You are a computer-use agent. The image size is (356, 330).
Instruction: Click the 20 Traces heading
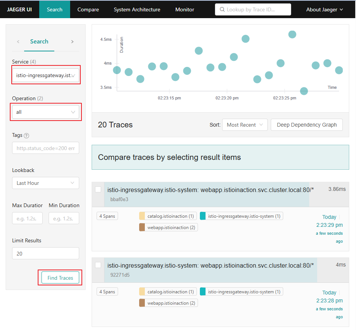[115, 125]
